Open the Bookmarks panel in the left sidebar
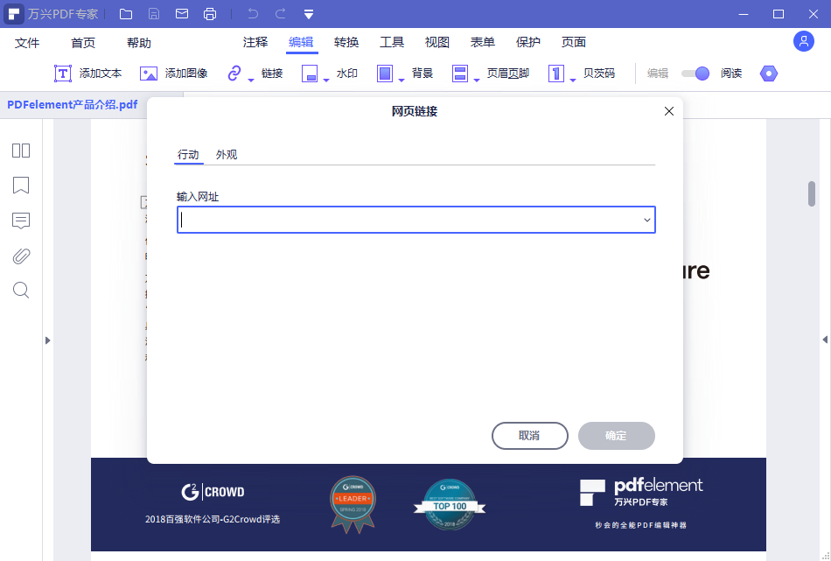Viewport: 831px width, 561px height. 20,186
